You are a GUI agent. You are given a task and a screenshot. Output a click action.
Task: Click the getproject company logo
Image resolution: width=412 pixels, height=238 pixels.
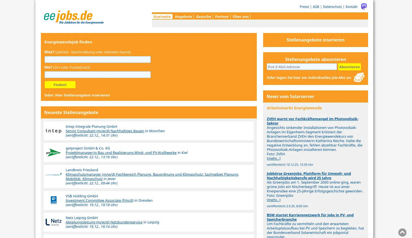point(53,152)
